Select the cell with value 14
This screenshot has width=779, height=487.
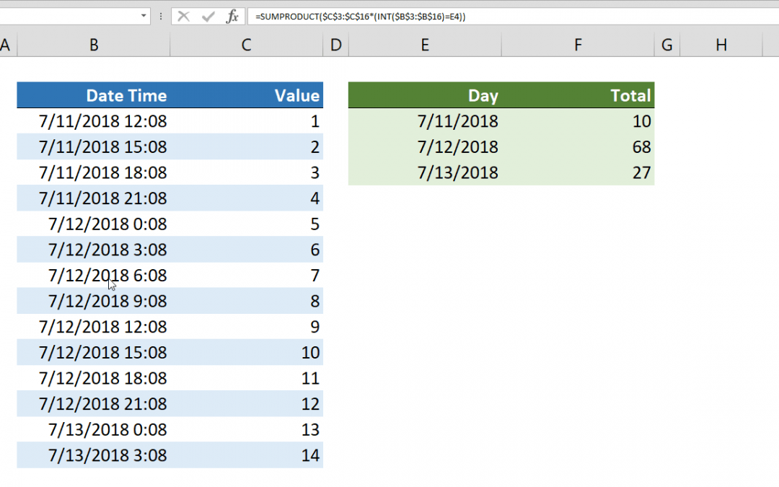pos(310,455)
